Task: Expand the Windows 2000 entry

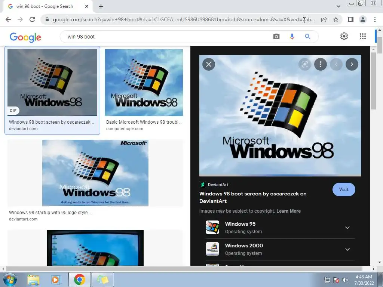Action: click(347, 249)
